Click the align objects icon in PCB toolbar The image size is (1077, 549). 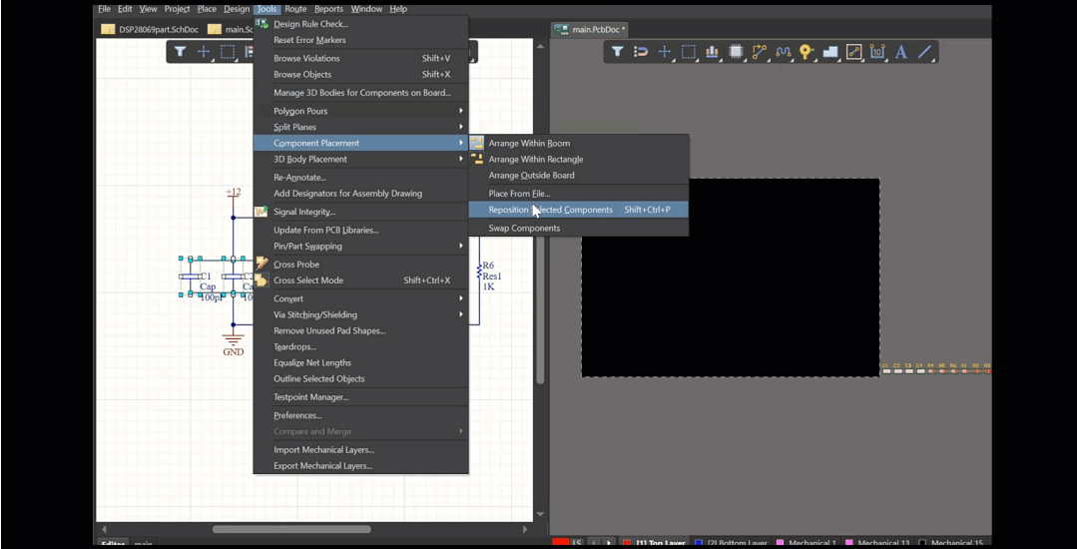click(712, 52)
